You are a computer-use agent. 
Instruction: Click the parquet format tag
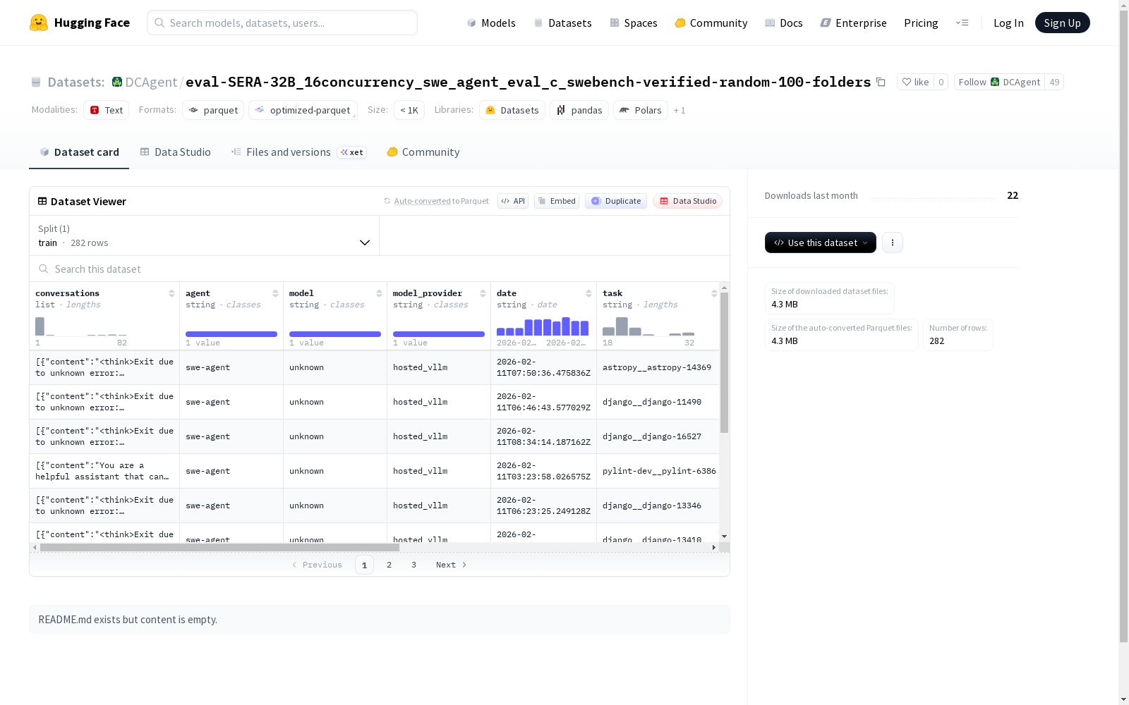(x=213, y=110)
